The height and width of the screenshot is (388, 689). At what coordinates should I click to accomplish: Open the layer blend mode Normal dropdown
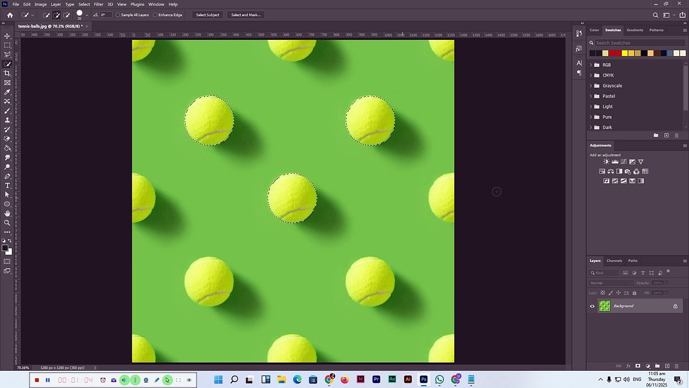coord(612,283)
